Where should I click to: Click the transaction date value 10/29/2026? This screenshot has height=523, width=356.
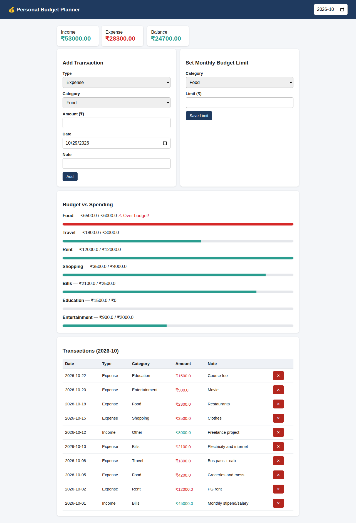click(x=77, y=143)
